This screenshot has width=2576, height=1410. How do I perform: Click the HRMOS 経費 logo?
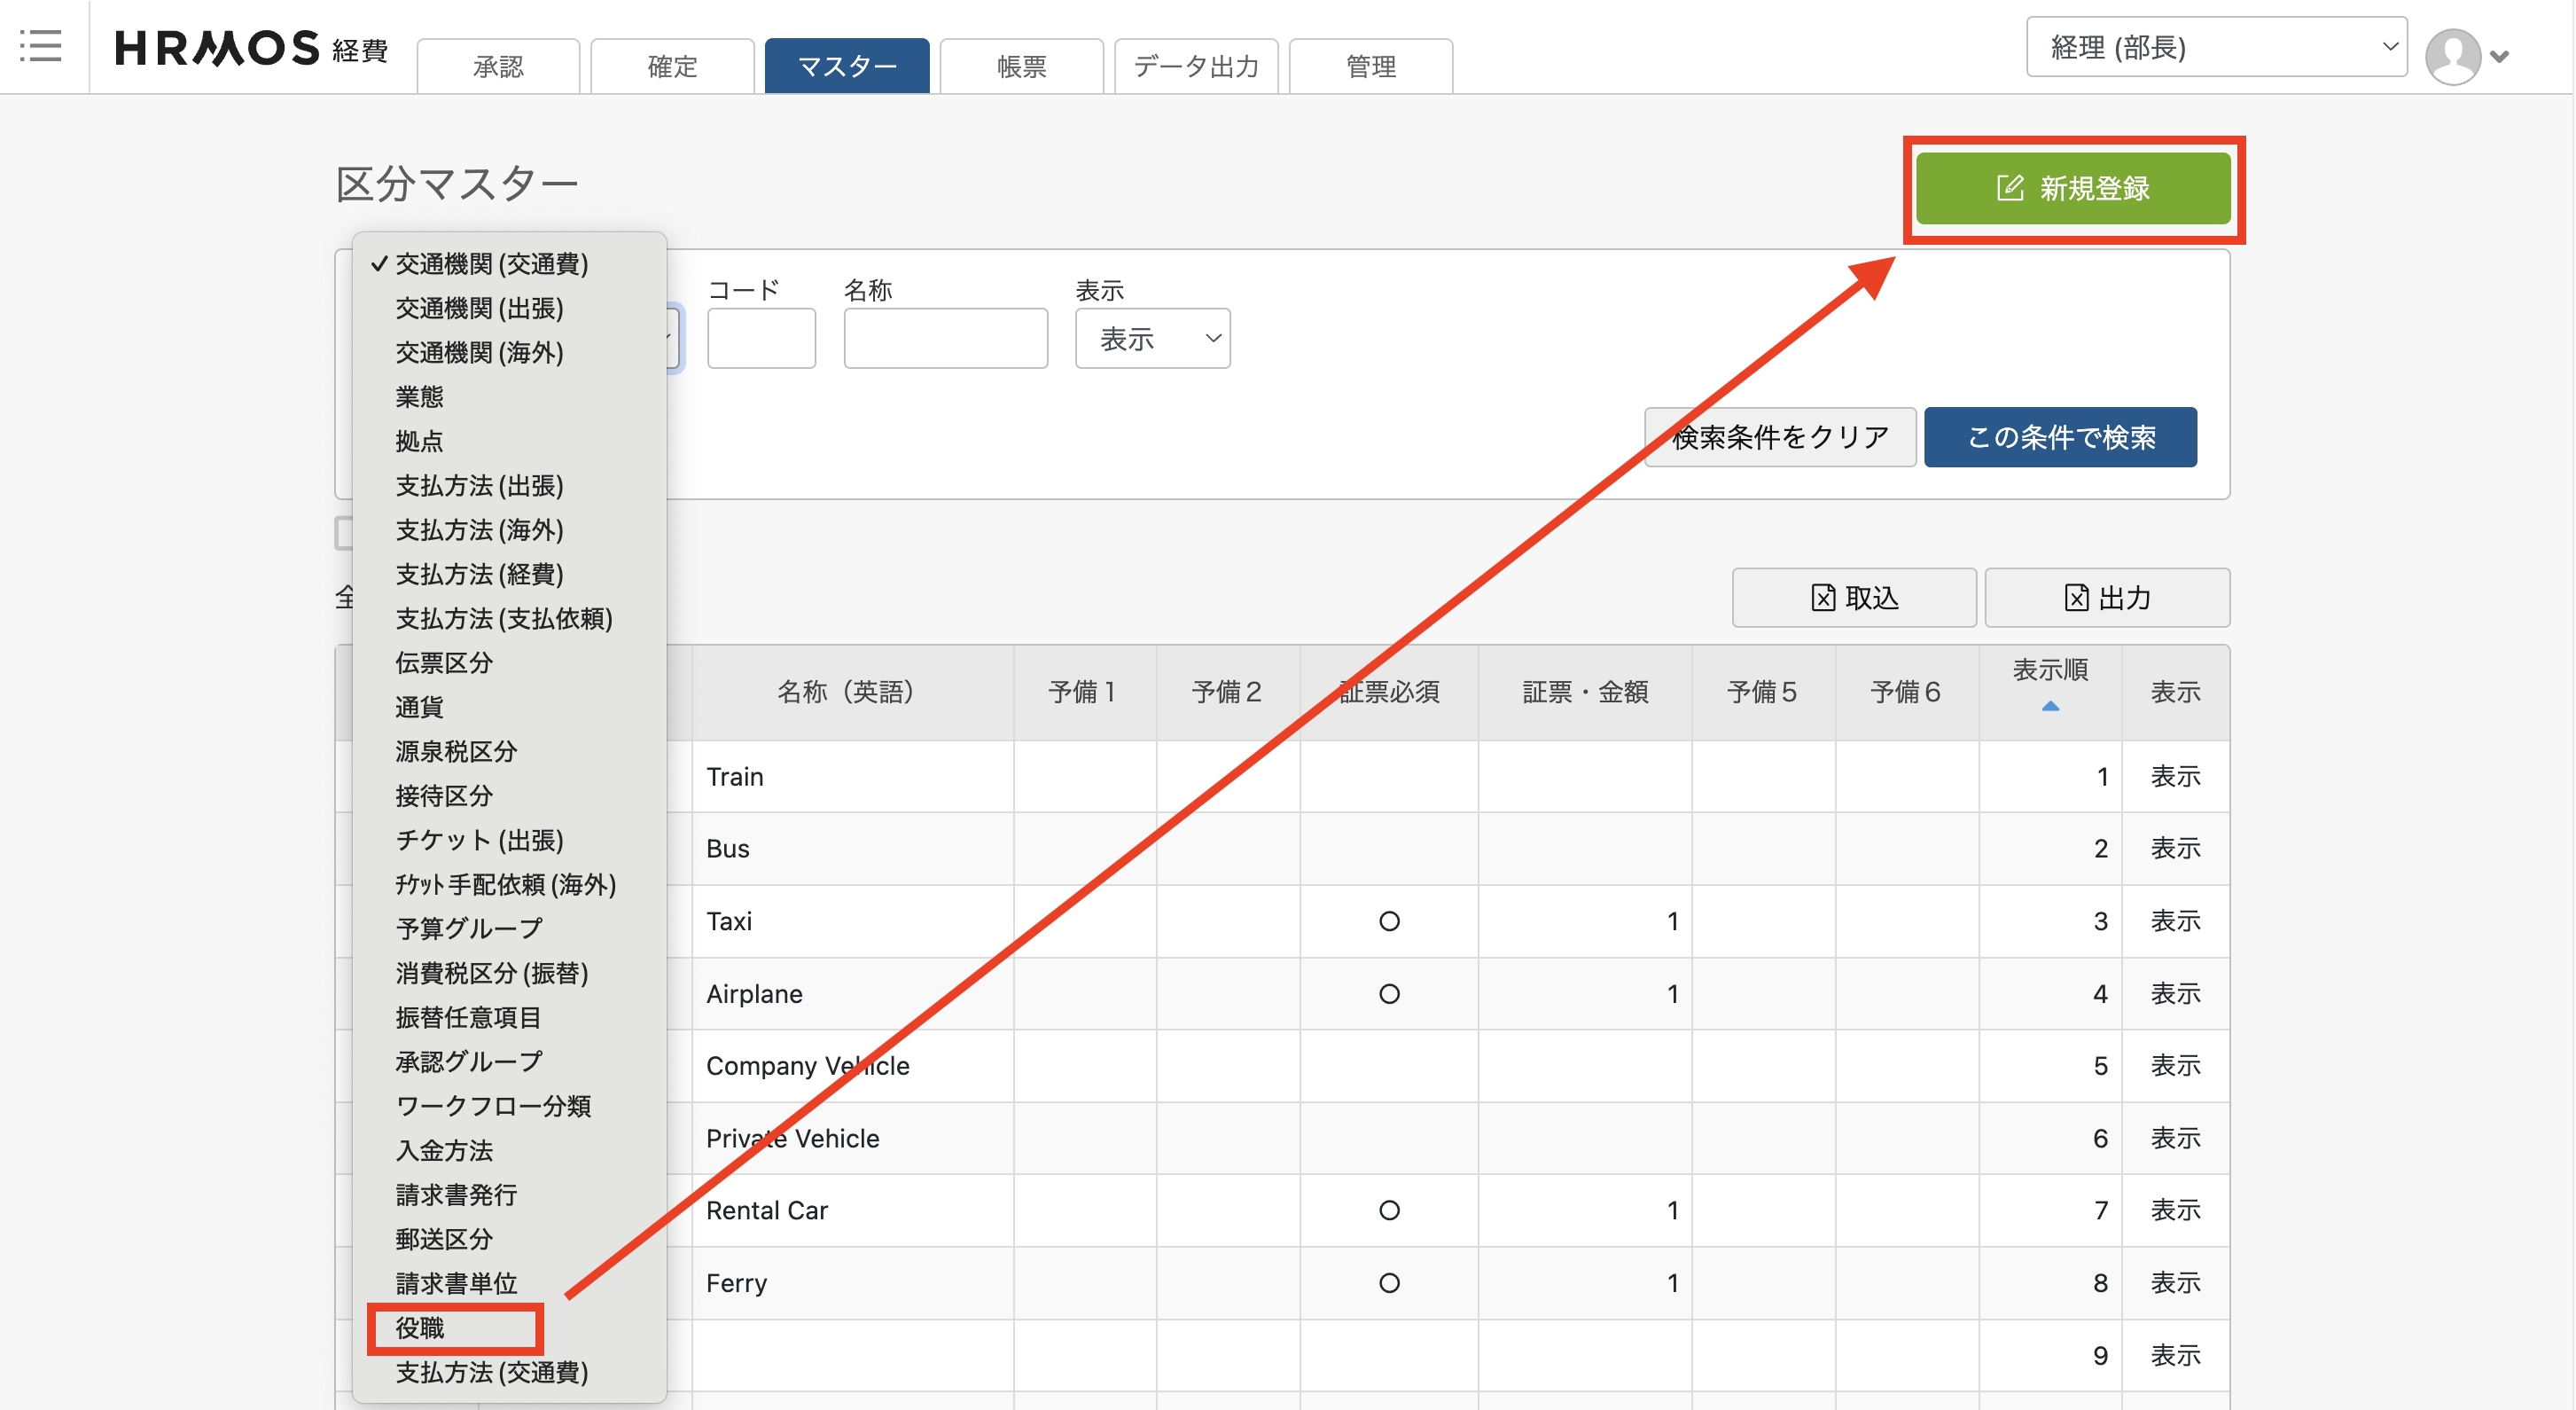[251, 48]
